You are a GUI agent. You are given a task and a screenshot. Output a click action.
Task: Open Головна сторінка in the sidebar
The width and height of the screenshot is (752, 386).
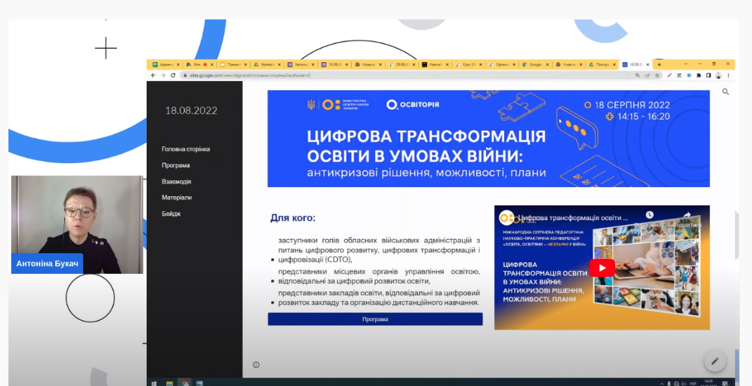[x=186, y=149]
